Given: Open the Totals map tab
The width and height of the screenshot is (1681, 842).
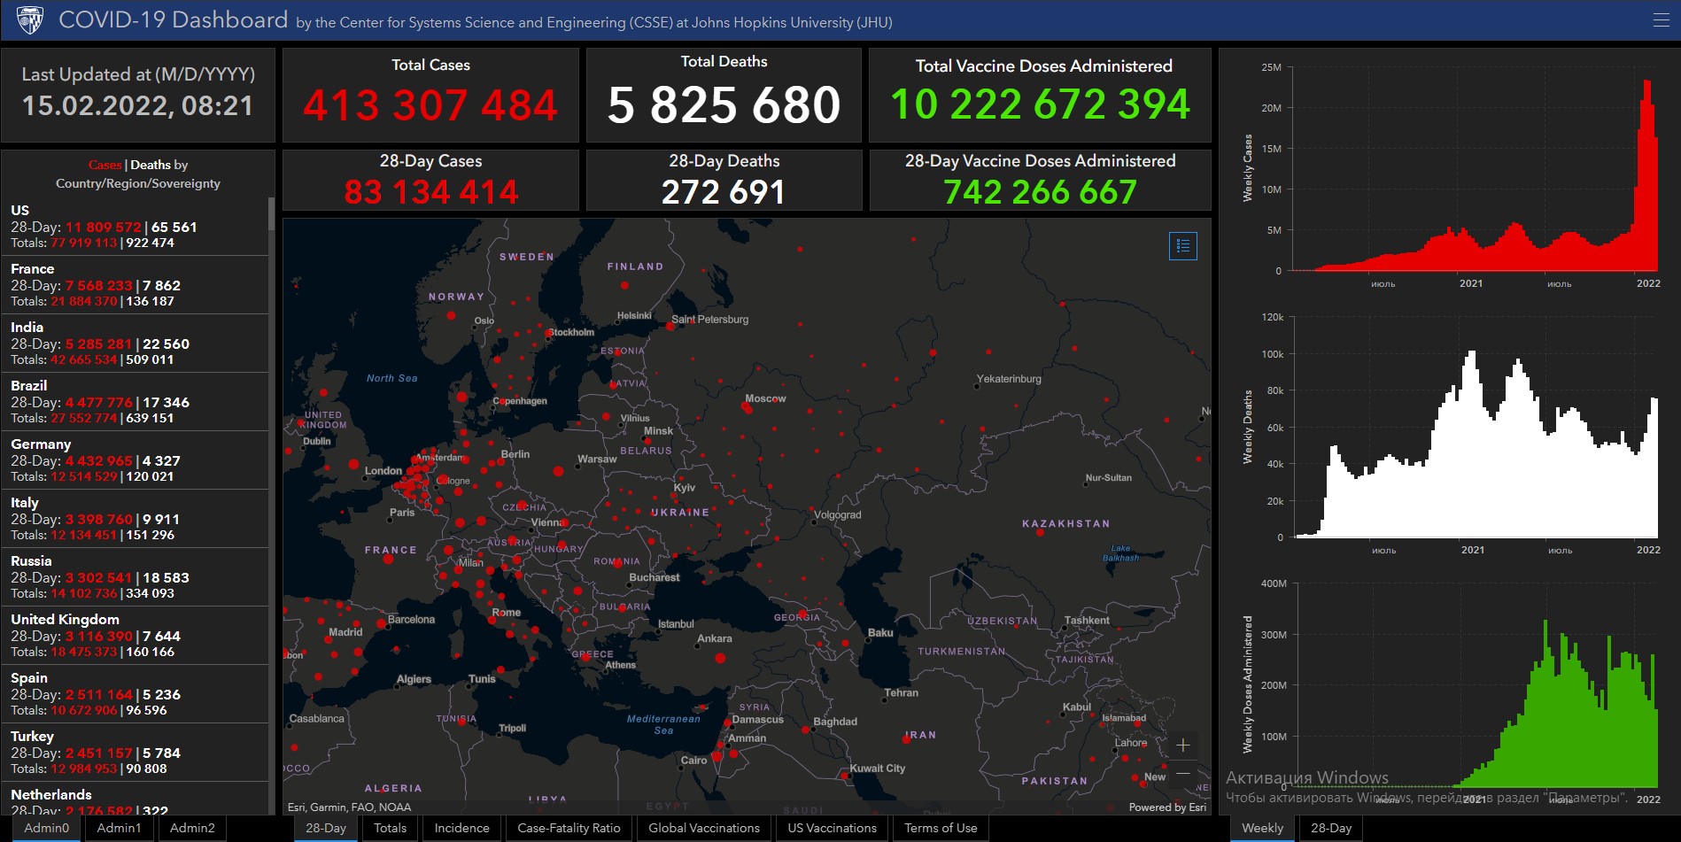Looking at the screenshot, I should click(x=390, y=828).
